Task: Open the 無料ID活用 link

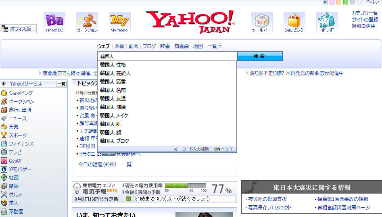Action: pyautogui.click(x=363, y=26)
